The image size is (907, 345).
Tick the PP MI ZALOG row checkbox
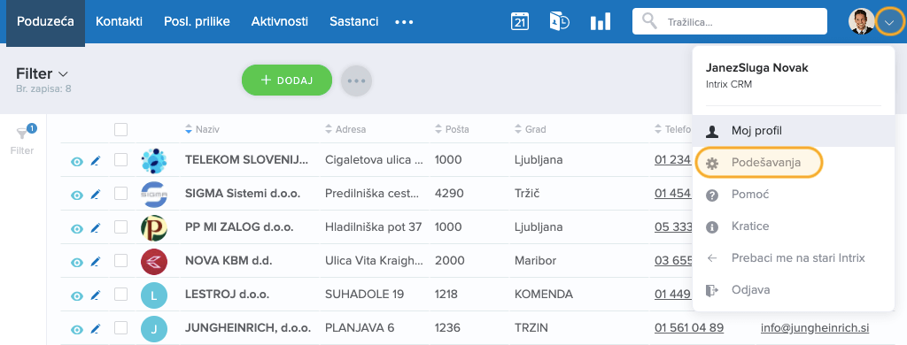click(120, 227)
